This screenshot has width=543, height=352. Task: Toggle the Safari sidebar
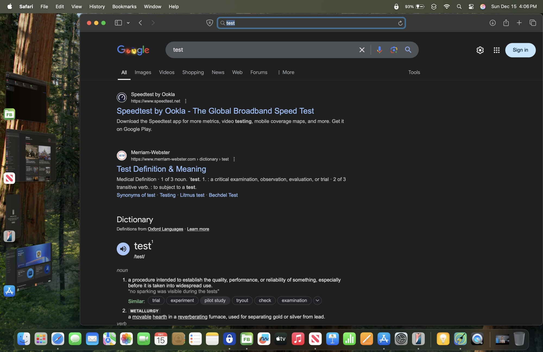click(x=118, y=23)
